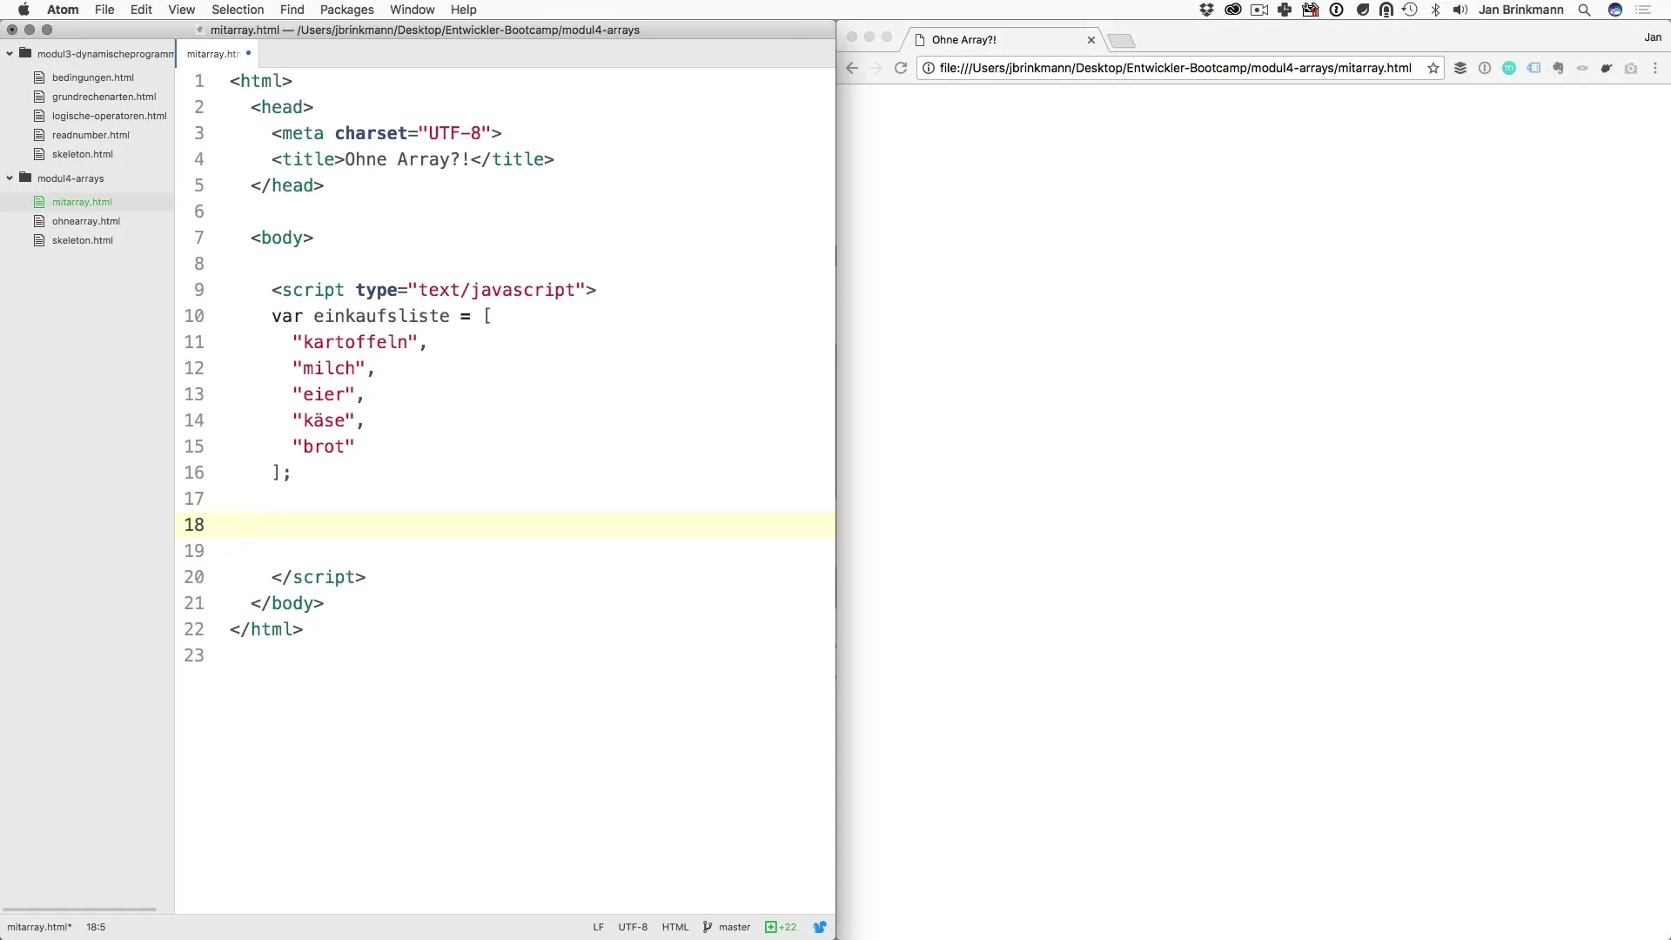Open Notification Center icon

point(1643,10)
